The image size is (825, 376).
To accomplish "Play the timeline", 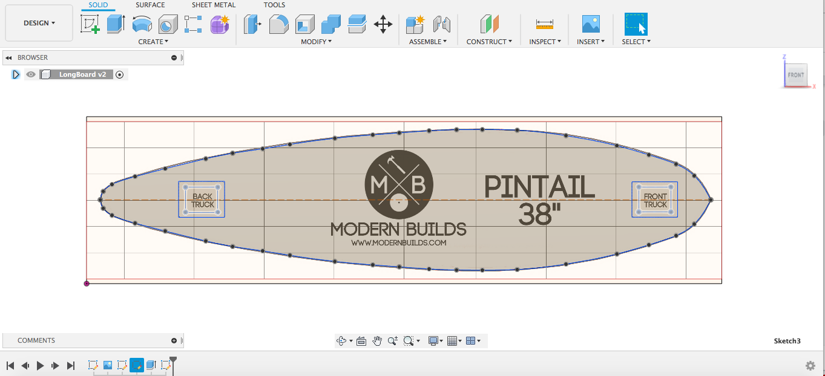I will point(41,366).
